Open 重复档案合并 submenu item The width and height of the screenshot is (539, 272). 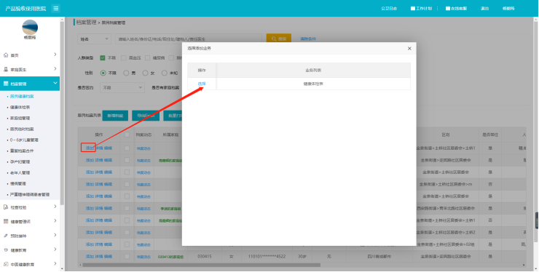[22, 151]
